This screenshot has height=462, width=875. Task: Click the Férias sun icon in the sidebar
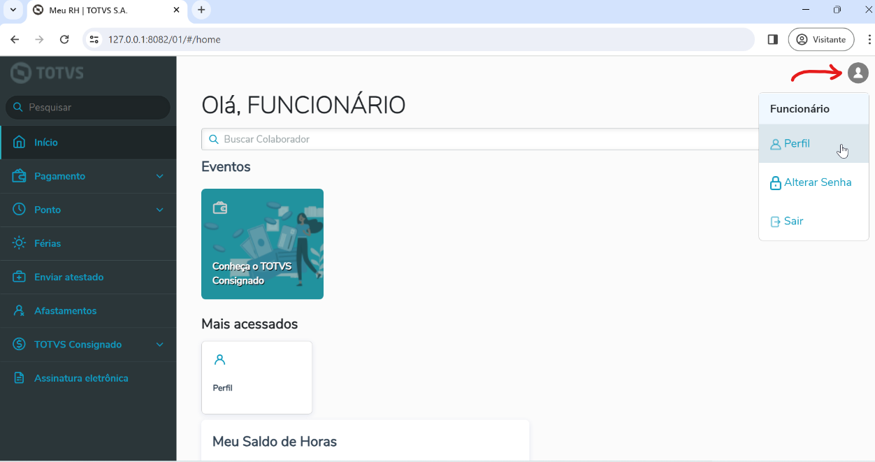pos(20,243)
